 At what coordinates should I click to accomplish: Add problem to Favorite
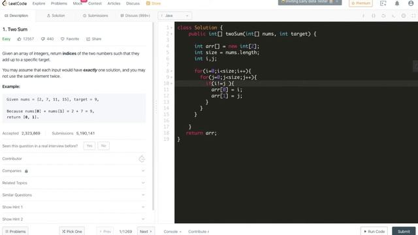pos(70,39)
